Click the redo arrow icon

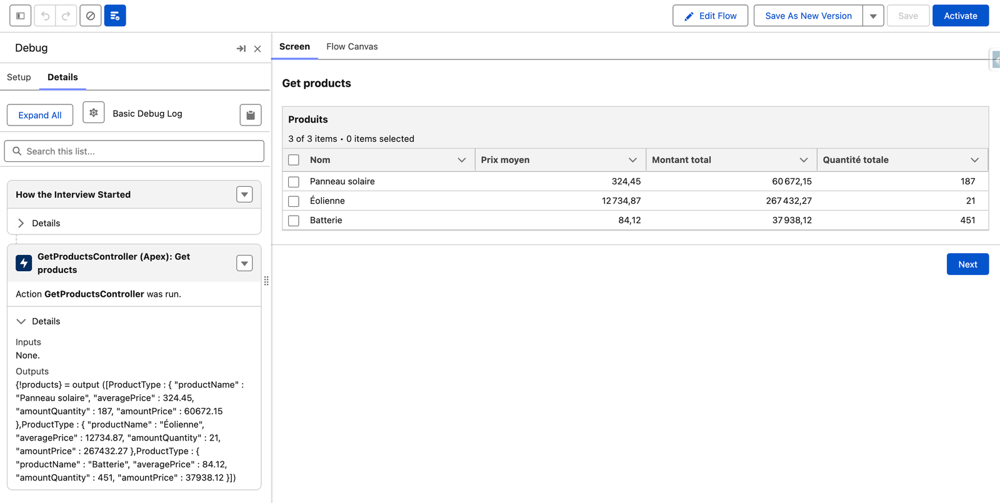click(x=66, y=16)
